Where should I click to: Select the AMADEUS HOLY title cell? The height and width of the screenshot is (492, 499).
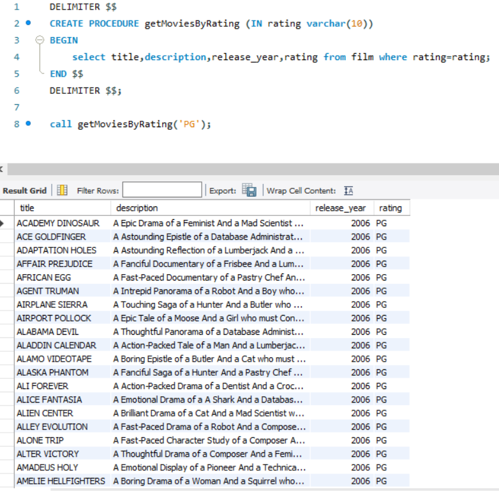click(63, 468)
